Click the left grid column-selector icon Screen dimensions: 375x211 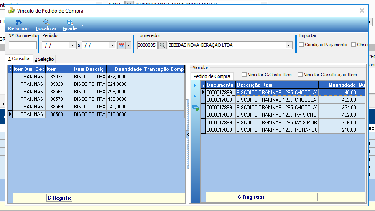click(10, 69)
